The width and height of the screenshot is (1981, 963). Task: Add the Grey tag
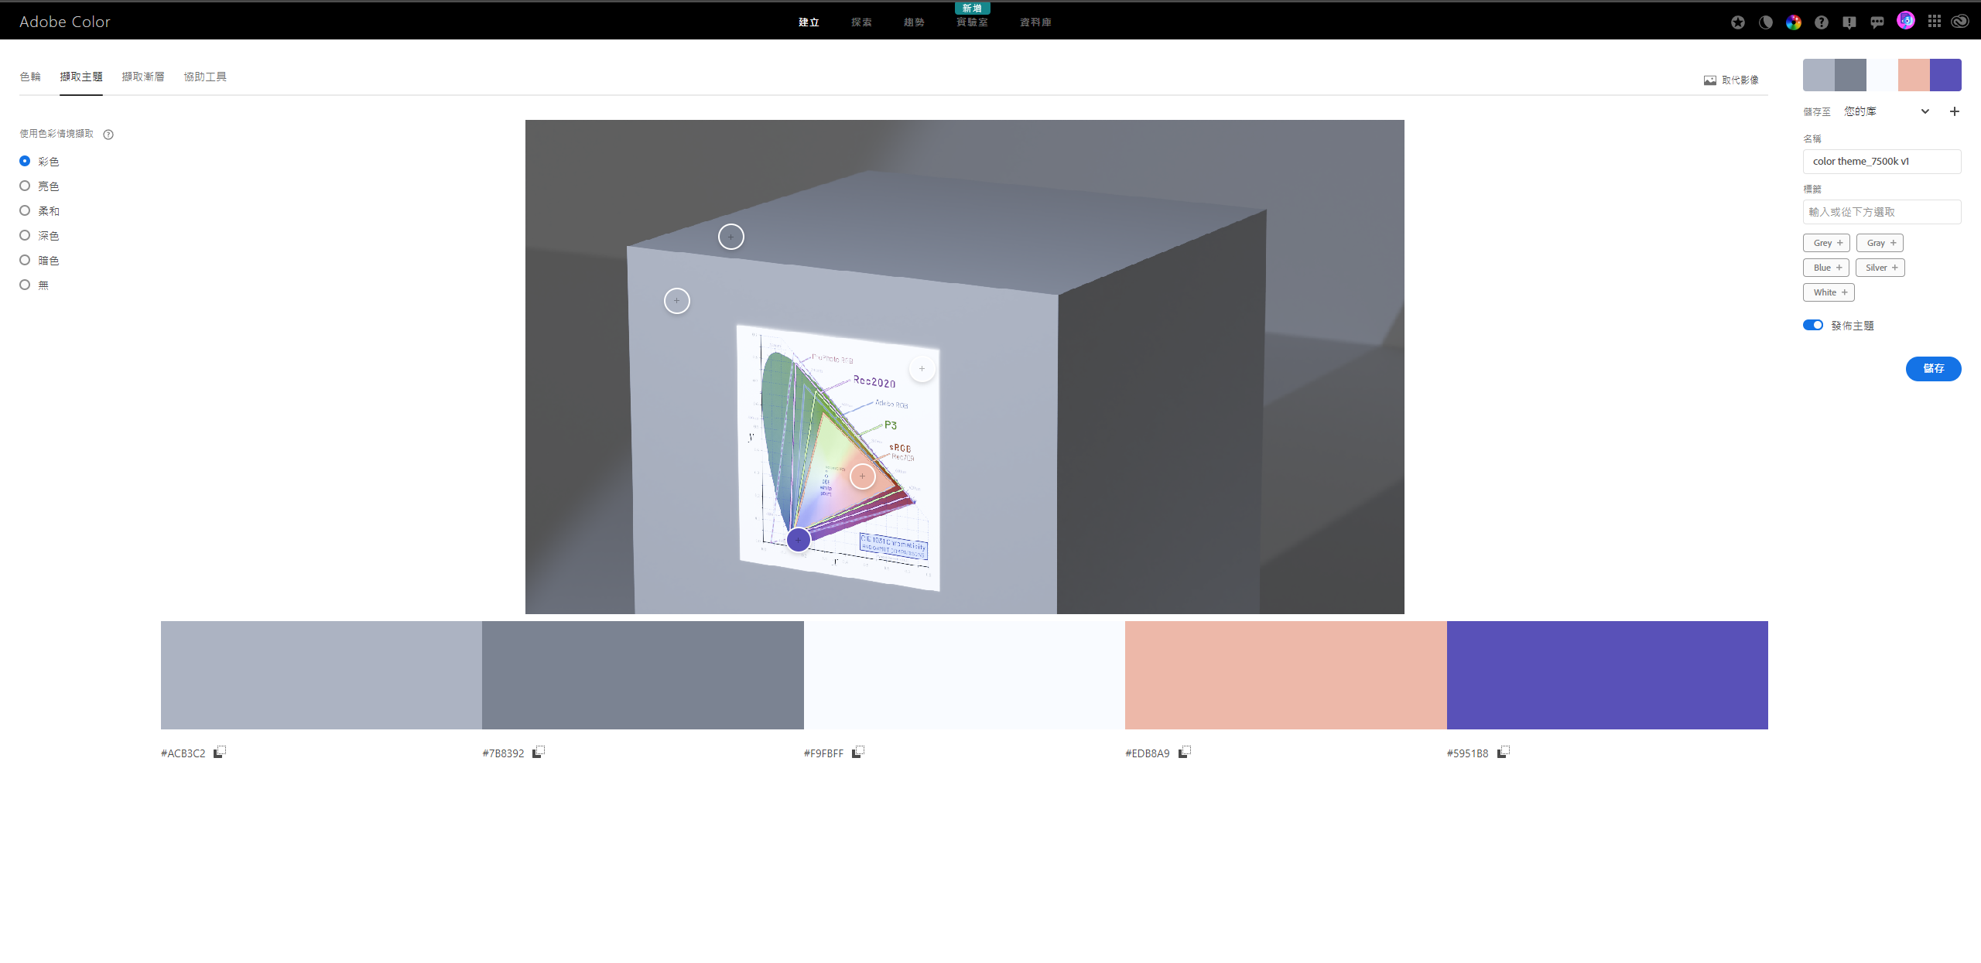1826,243
